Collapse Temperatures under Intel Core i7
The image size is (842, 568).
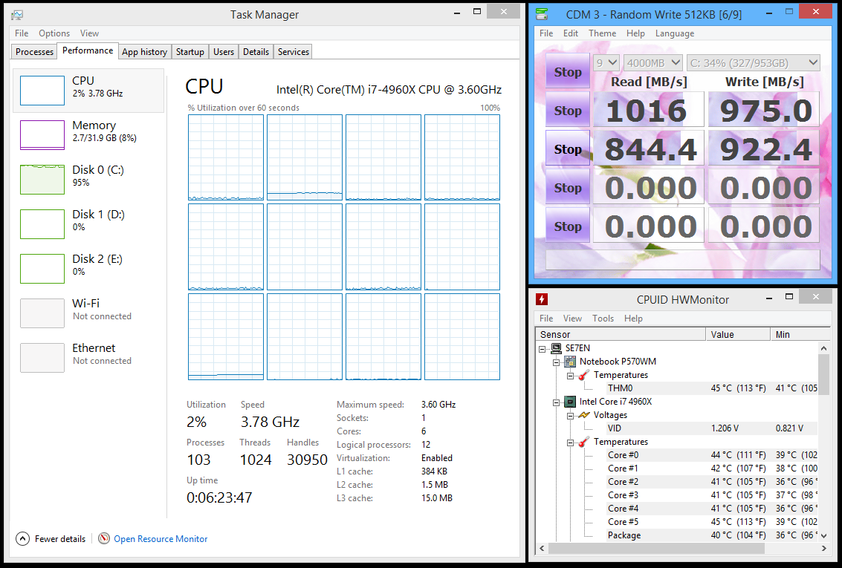point(570,443)
